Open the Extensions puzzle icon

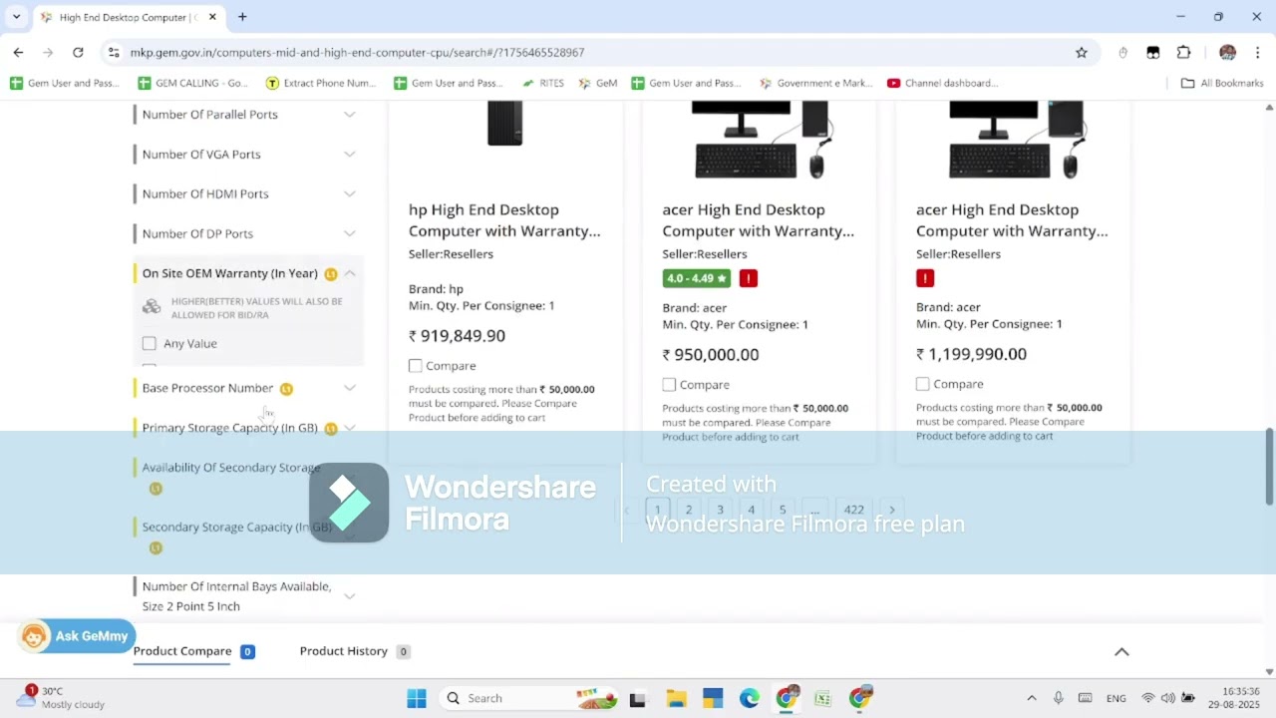(1184, 53)
